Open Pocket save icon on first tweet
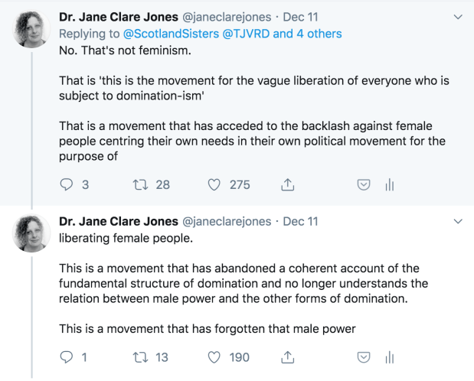 364,184
